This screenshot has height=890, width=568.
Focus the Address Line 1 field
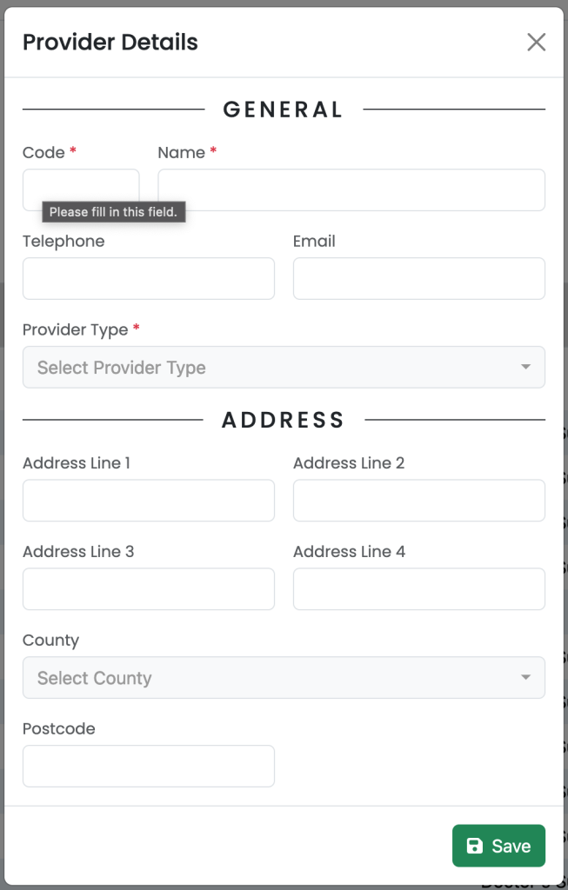coord(149,501)
